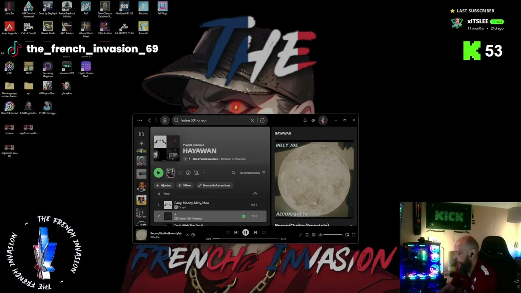This screenshot has height=293, width=521.
Task: Select the Apex Legends desktop icon
Action: pyautogui.click(x=9, y=28)
